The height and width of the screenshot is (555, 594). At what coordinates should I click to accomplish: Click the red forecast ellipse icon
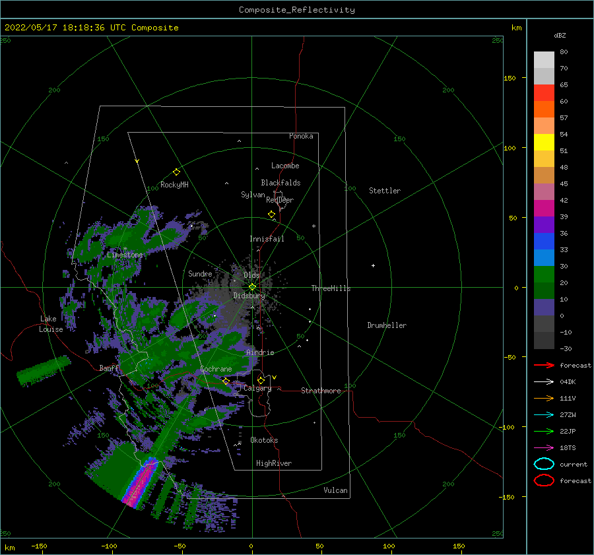(x=544, y=480)
